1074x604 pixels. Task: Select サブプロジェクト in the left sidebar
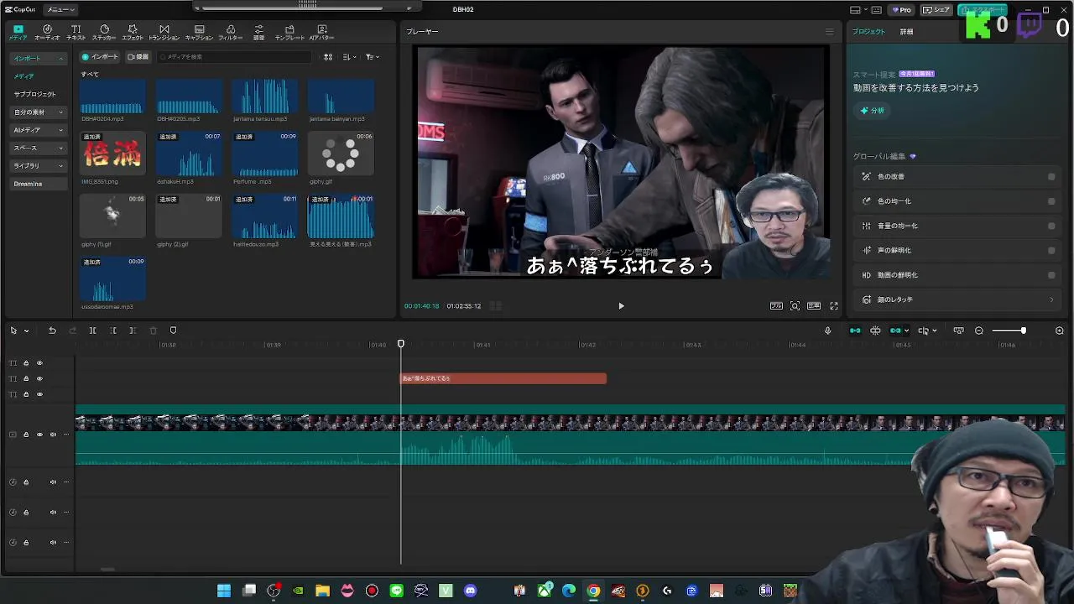click(34, 94)
